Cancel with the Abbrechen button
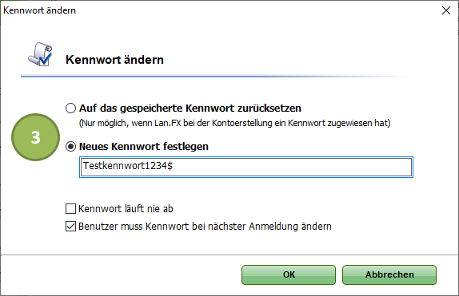Screen dimensions: 459x296 tap(389, 274)
